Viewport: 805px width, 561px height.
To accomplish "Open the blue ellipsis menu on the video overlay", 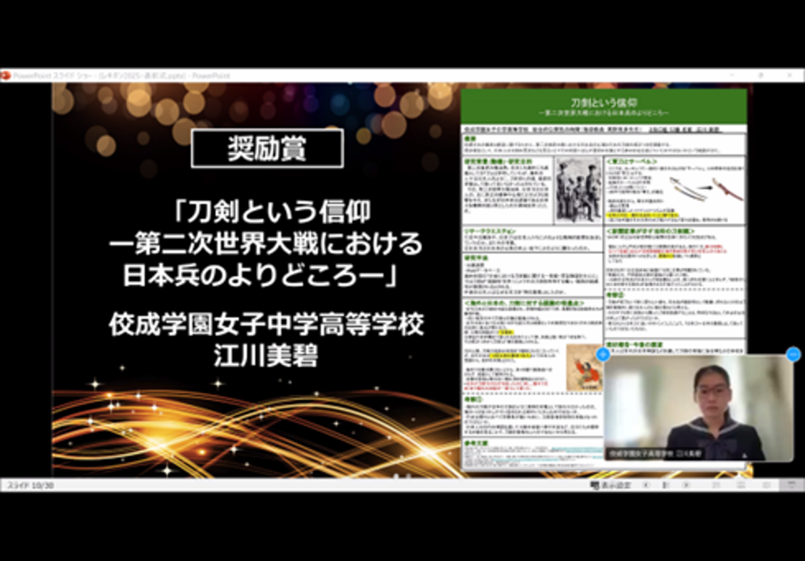I will coord(793,353).
